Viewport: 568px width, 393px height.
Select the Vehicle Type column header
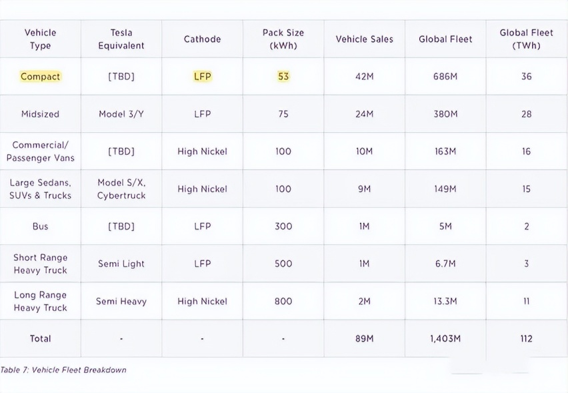(40, 39)
